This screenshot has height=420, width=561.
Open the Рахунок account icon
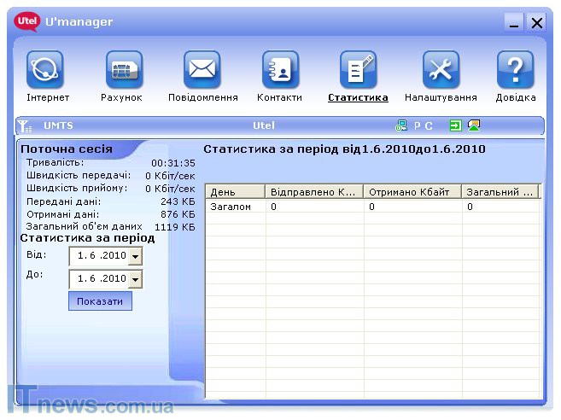click(123, 71)
